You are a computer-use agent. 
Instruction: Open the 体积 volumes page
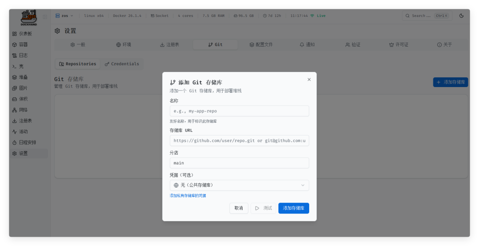click(x=28, y=99)
